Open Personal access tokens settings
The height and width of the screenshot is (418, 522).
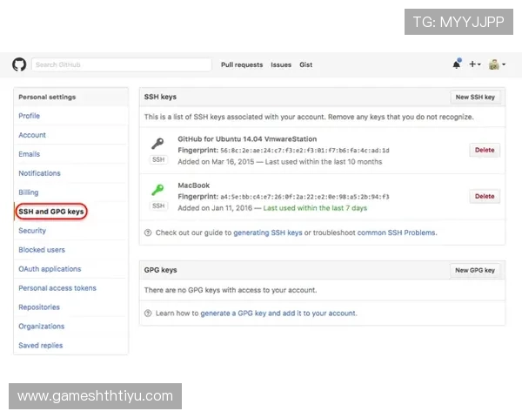[57, 288]
